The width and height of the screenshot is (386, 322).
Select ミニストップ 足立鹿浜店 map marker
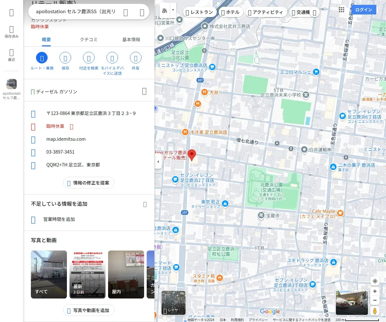[x=212, y=67]
